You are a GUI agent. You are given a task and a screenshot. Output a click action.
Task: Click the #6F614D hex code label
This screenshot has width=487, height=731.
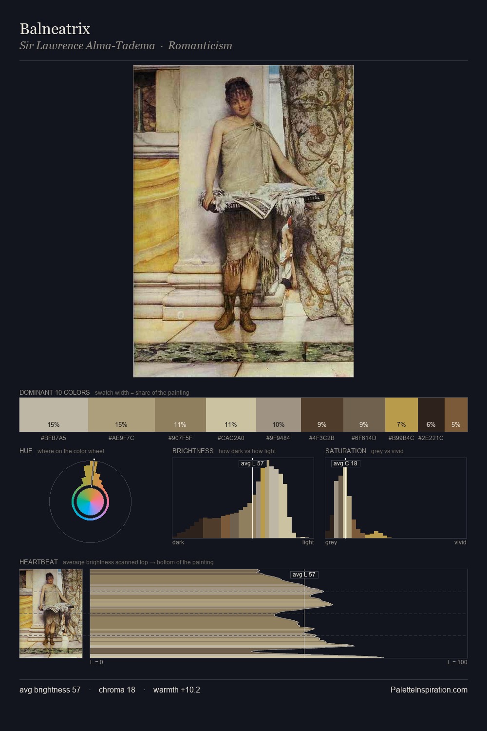click(x=364, y=438)
